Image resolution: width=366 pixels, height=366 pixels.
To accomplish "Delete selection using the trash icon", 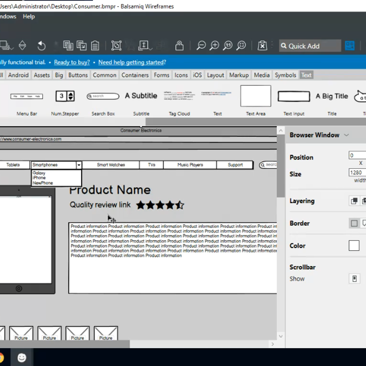I will (262, 45).
